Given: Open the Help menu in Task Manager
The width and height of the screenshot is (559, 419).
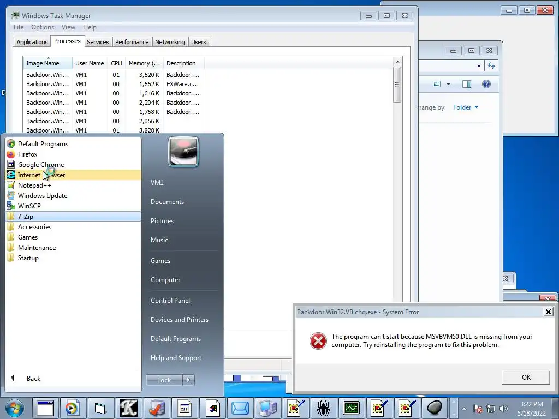Looking at the screenshot, I should tap(90, 27).
